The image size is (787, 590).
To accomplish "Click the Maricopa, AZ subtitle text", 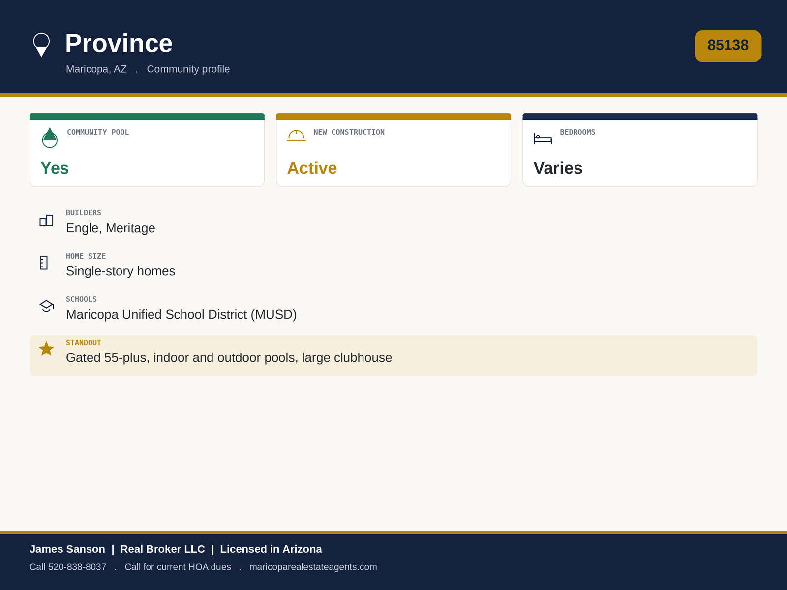I will [x=96, y=69].
